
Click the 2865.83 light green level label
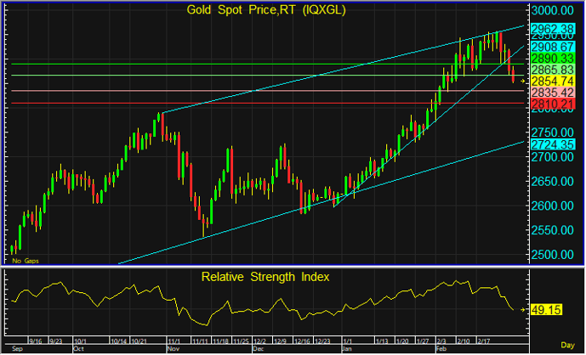coord(555,68)
